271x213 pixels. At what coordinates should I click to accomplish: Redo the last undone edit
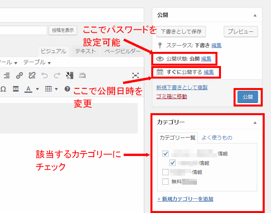click(57, 75)
